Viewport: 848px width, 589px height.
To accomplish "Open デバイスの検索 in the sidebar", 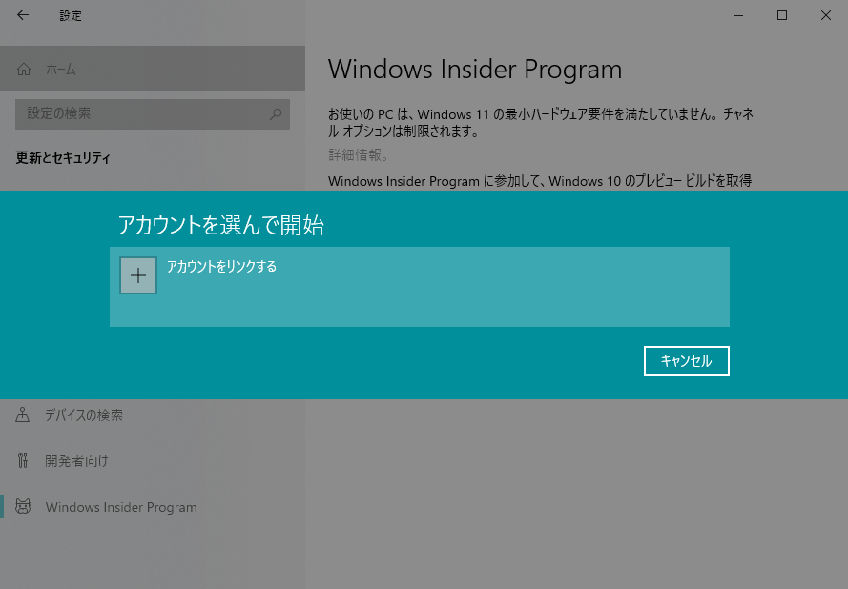I will point(153,415).
